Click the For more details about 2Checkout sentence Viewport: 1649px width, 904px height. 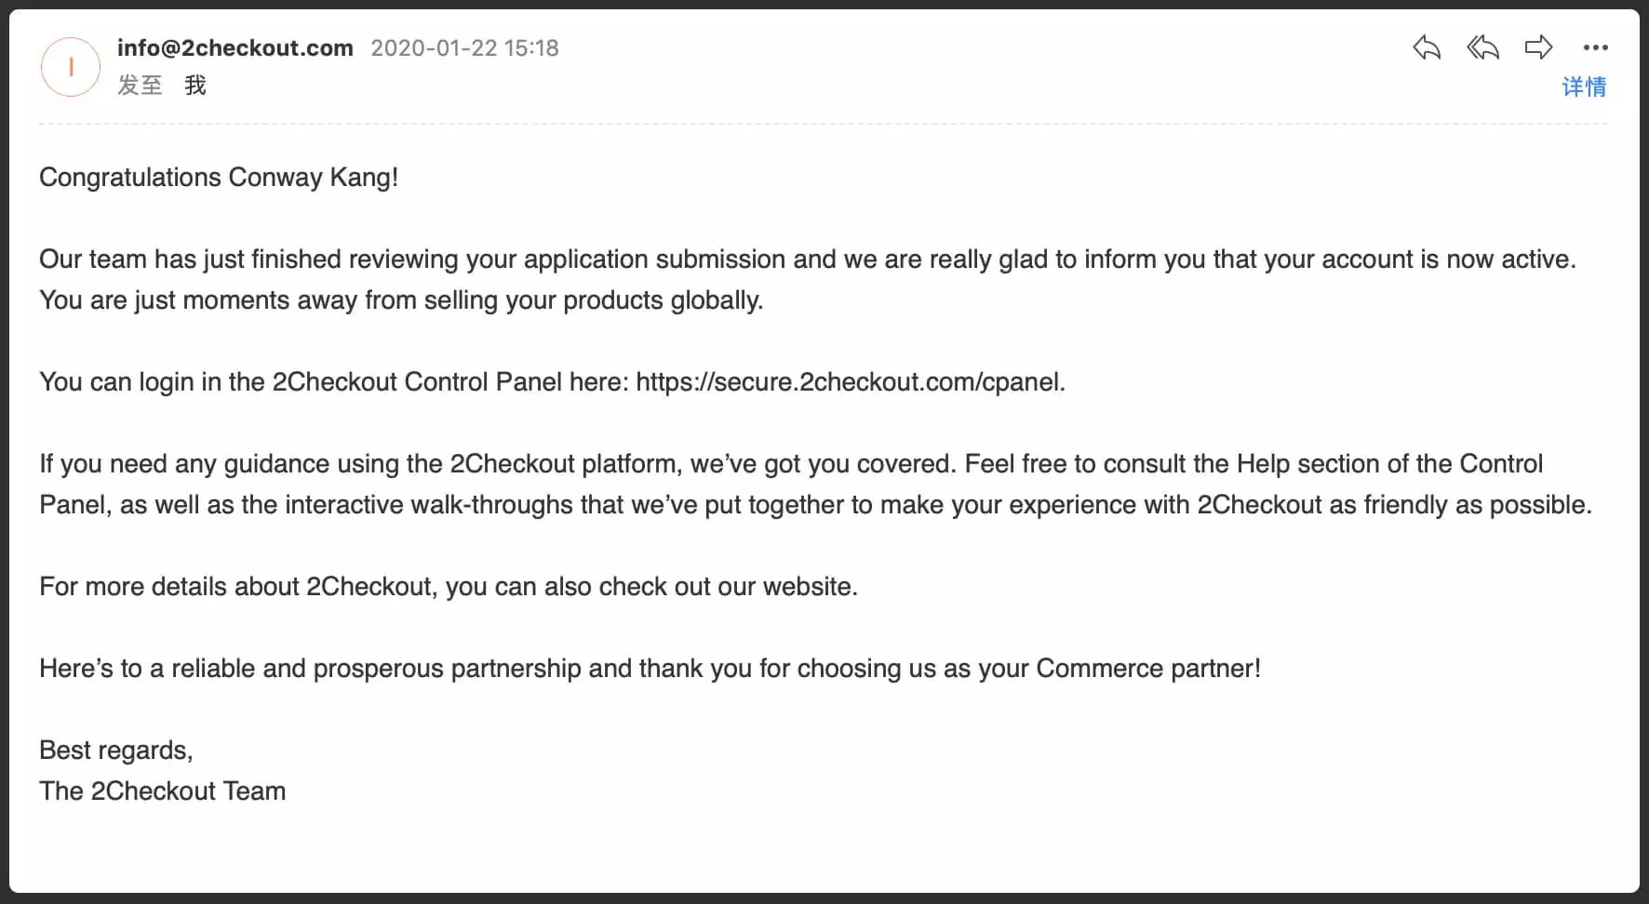[449, 586]
